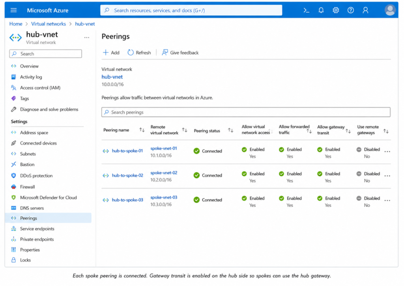The width and height of the screenshot is (404, 286).
Task: Open the hub-vnet more options ellipsis
Action: click(86, 38)
